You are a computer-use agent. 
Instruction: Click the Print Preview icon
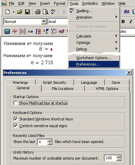pyautogui.click(x=46, y=12)
